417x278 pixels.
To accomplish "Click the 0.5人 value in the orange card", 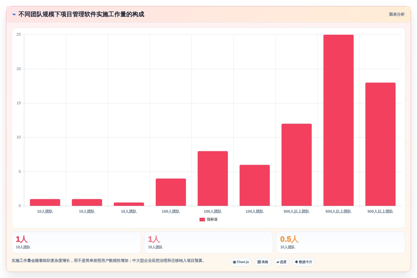I will 289,239.
